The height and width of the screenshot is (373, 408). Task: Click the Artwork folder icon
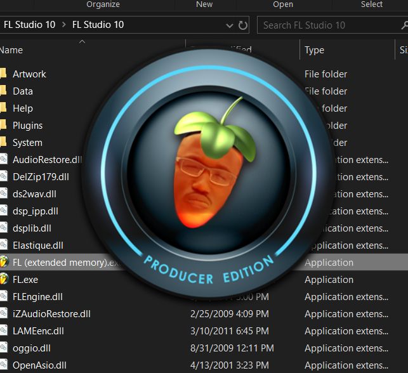3,74
